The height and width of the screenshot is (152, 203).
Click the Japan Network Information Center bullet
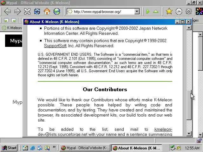(x=106, y=31)
